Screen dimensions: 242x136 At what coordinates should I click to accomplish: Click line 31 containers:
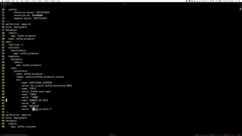pos(21,71)
